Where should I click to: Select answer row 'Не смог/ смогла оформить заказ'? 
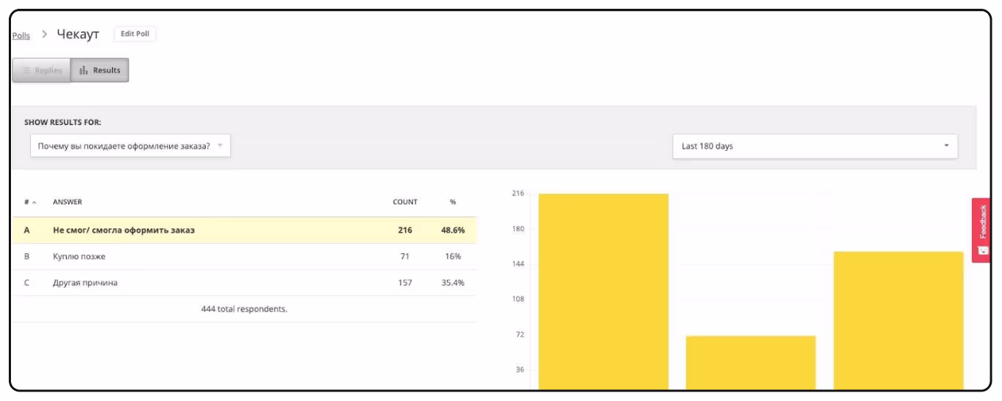coord(245,230)
